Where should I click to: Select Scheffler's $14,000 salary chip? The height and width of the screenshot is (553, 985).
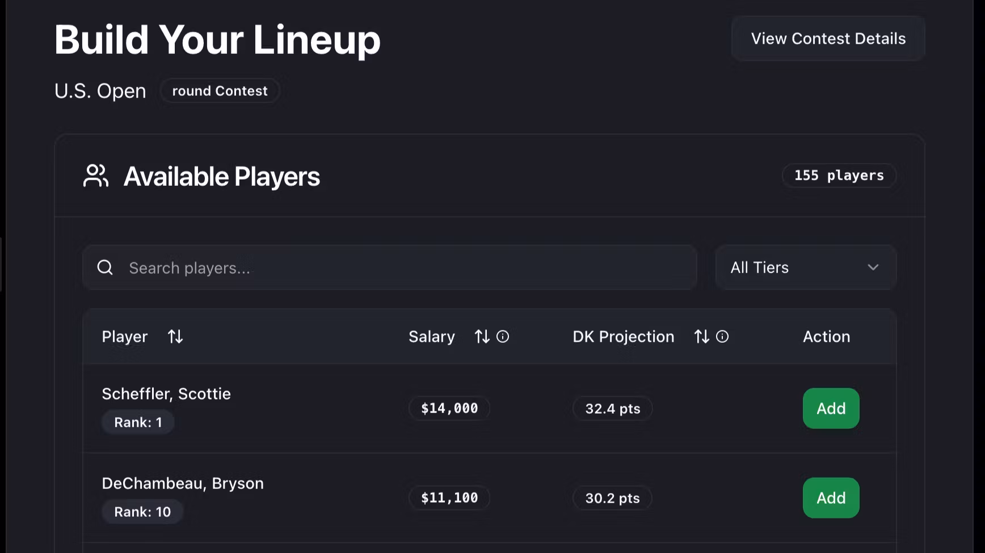click(x=449, y=409)
